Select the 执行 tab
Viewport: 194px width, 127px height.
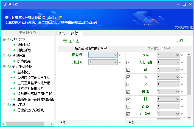click(76, 33)
